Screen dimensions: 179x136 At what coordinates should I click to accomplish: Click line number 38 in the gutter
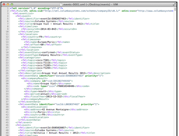pyautogui.click(x=7, y=104)
